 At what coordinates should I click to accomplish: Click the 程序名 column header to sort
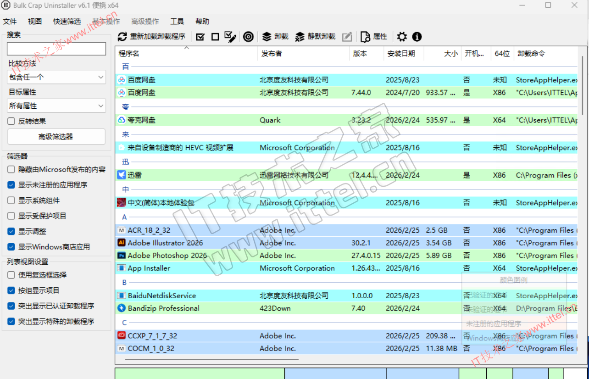tap(129, 54)
